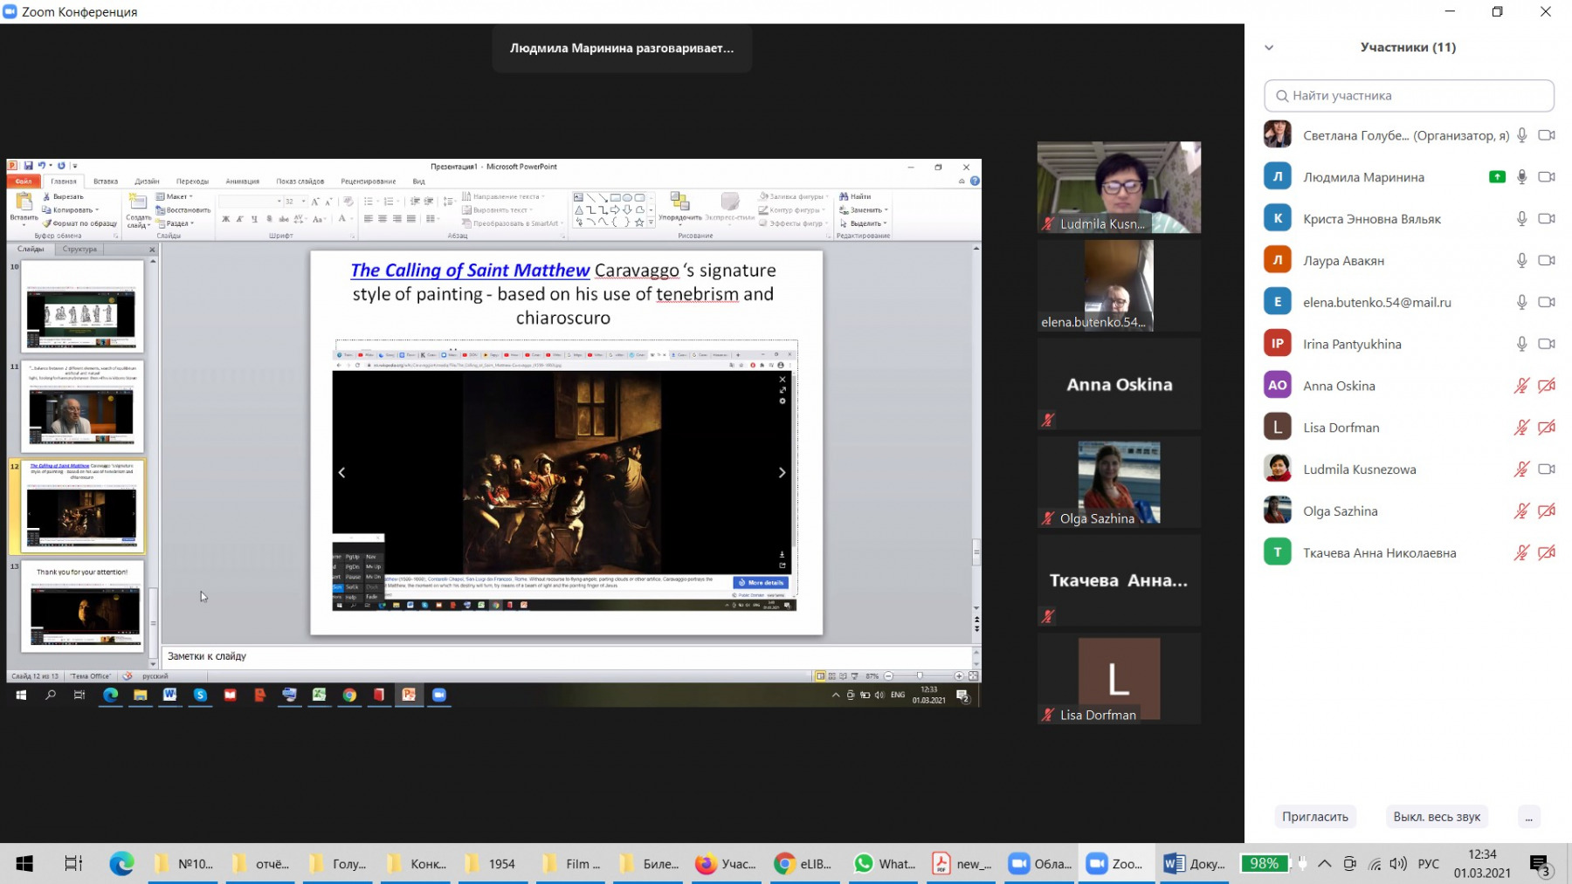The image size is (1572, 884).
Task: Click Заметки к слайду notes field
Action: pos(566,656)
